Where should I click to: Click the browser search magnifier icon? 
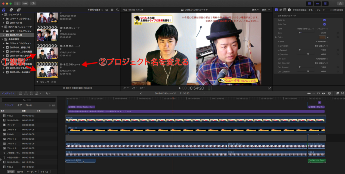(x=118, y=10)
